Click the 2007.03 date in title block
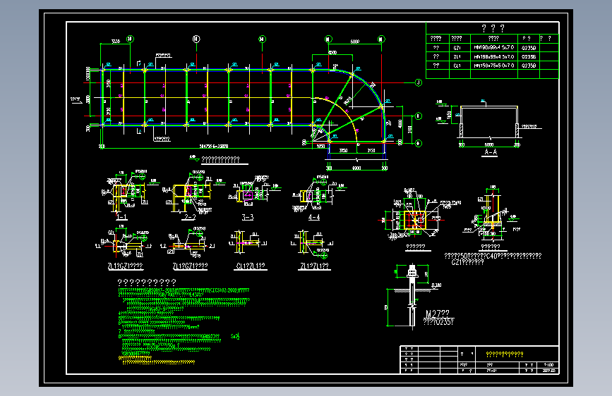This screenshot has width=612, height=396. pyautogui.click(x=548, y=371)
